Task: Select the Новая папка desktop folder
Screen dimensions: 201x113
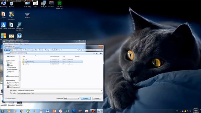Action: [11, 26]
